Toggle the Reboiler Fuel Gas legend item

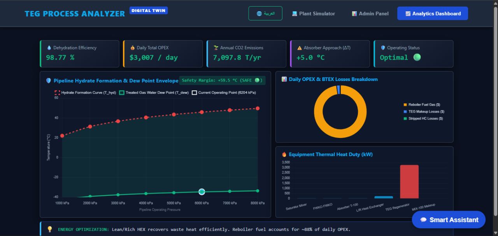click(422, 105)
